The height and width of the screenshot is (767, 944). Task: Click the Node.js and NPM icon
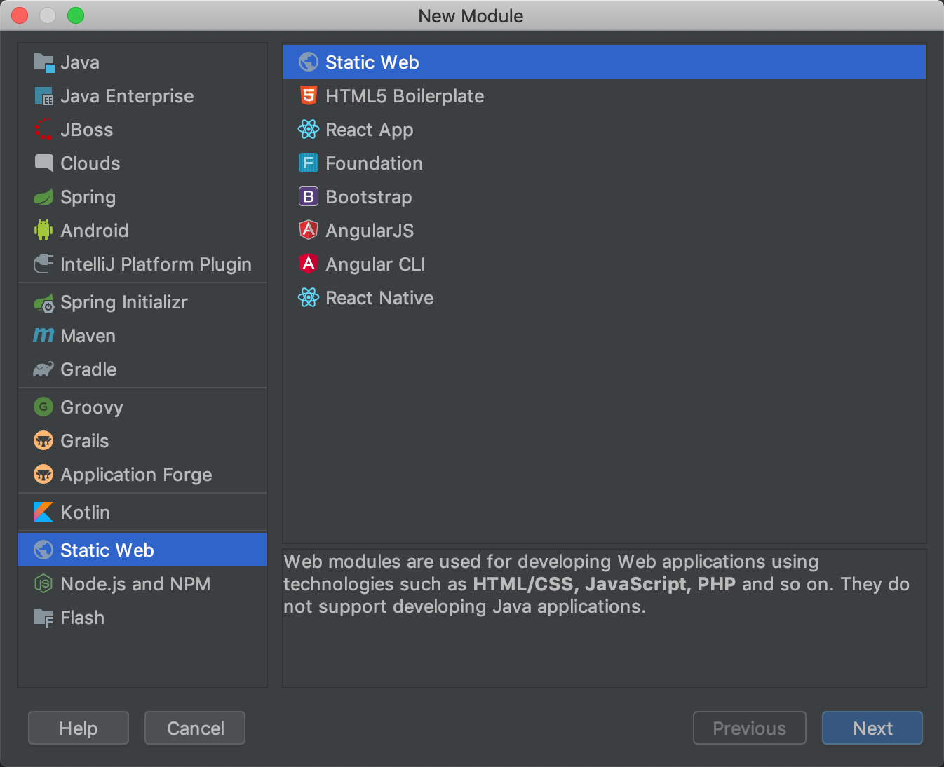[43, 583]
